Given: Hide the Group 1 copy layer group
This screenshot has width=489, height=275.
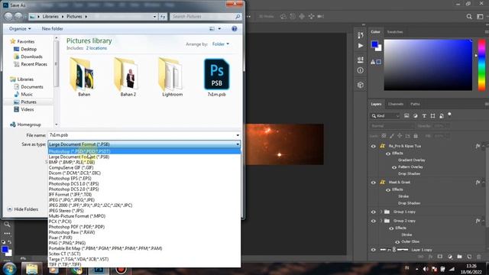Looking at the screenshot, I should (x=373, y=212).
